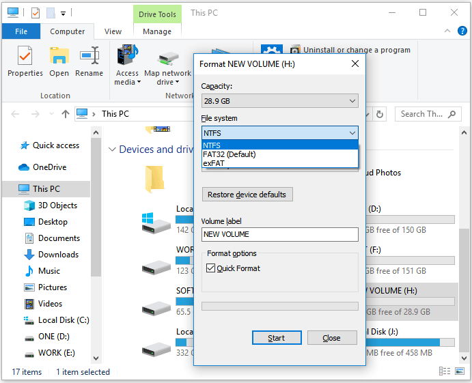The image size is (472, 383).
Task: Collapse the Devices and drives group
Action: 113,150
